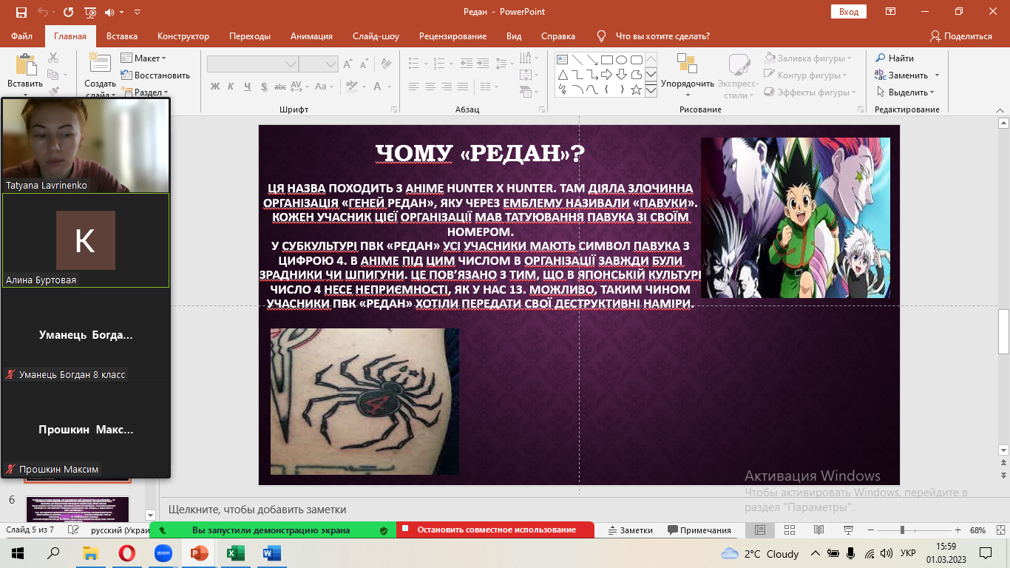Click the Cut scissors icon
The height and width of the screenshot is (568, 1010).
53,58
